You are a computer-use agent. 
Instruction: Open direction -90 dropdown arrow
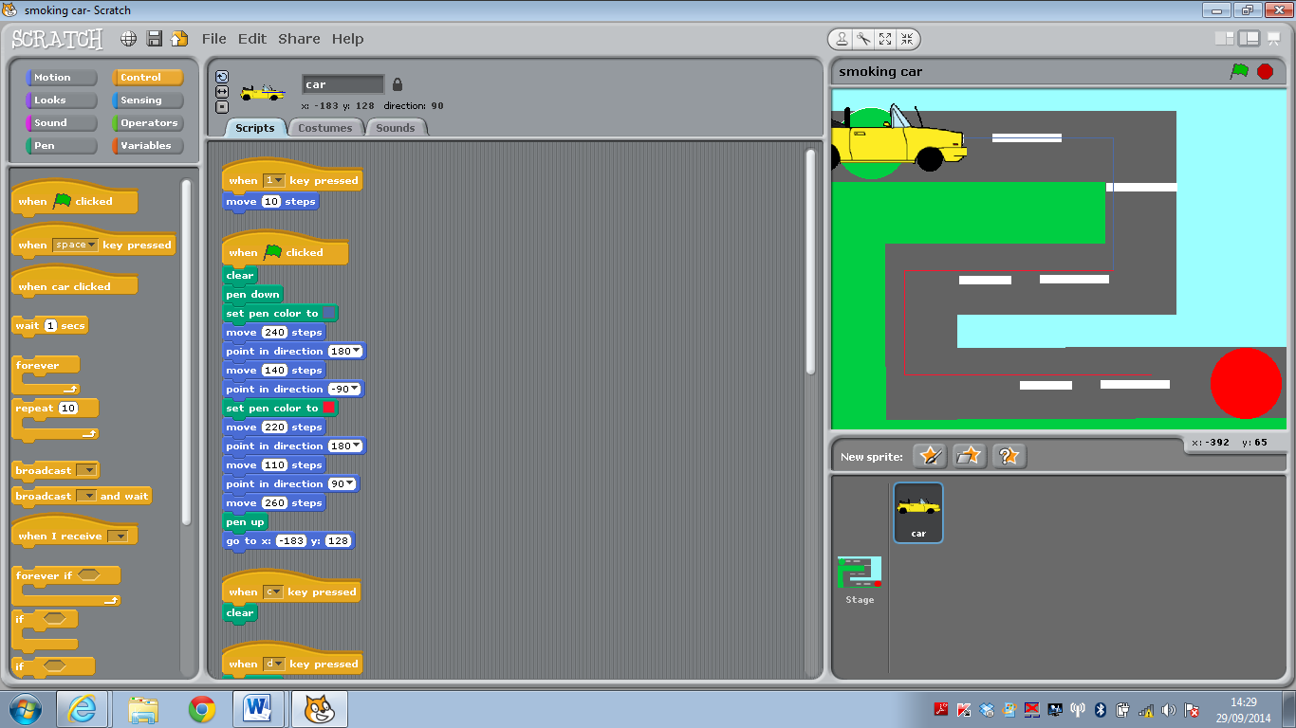click(357, 390)
